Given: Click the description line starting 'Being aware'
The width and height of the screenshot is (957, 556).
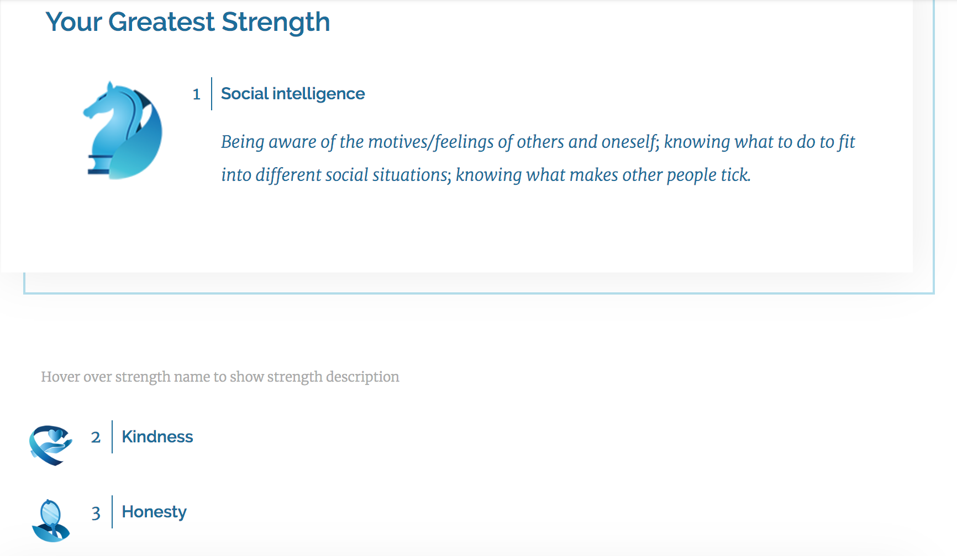Looking at the screenshot, I should [x=538, y=142].
